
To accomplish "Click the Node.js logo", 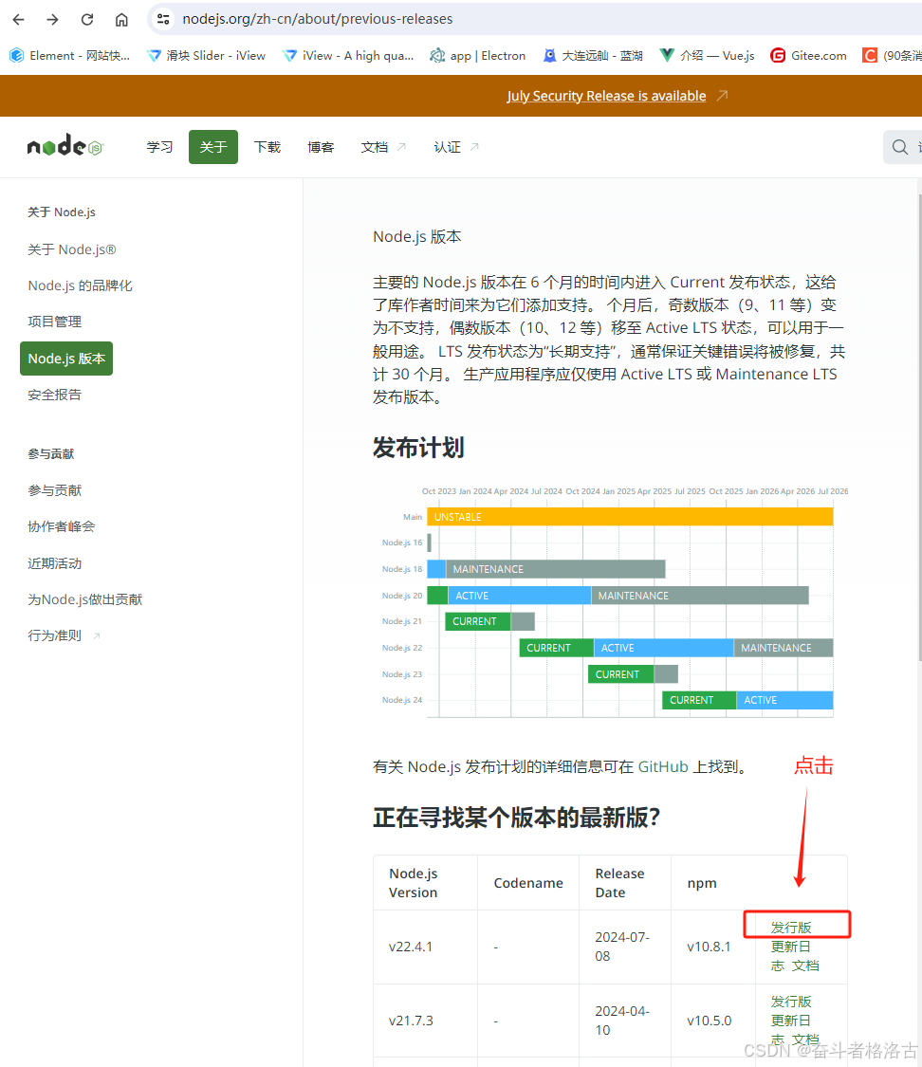I will click(x=65, y=146).
